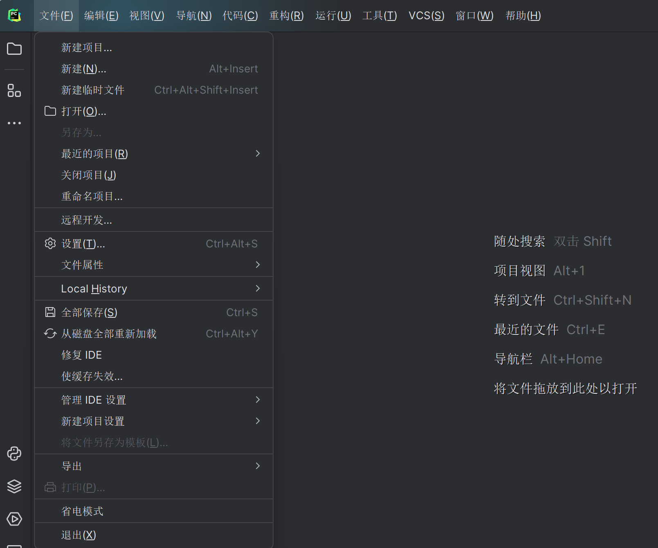Click the 最近的文件 hint text
This screenshot has height=548, width=658.
[526, 330]
